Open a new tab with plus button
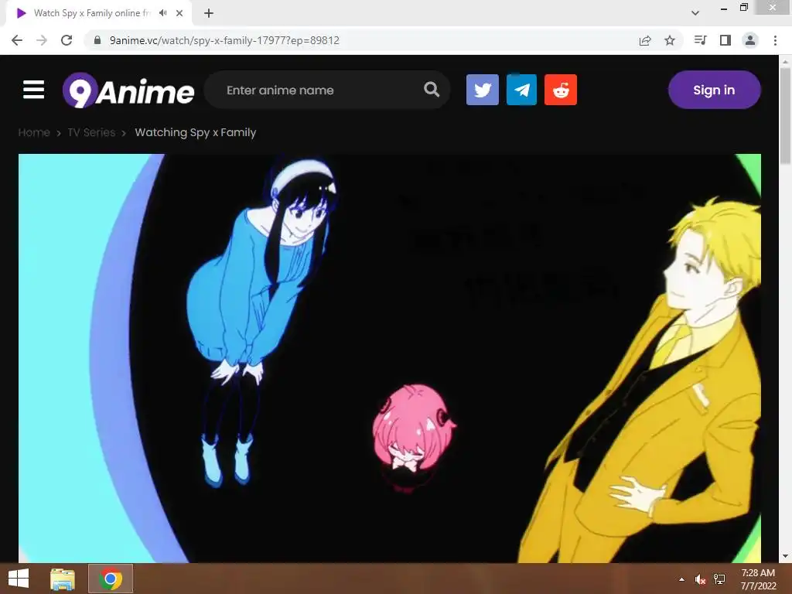 209,13
